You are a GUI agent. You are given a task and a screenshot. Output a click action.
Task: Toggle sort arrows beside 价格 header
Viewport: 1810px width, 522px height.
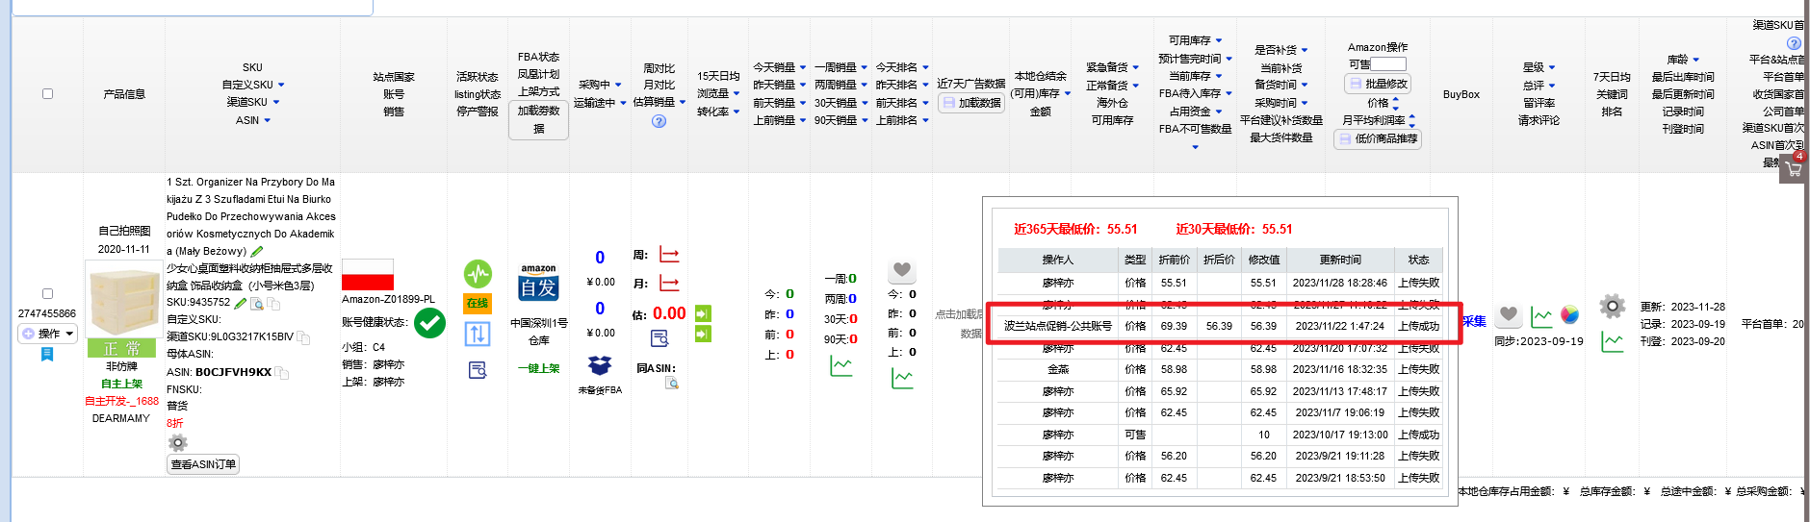coord(1396,103)
